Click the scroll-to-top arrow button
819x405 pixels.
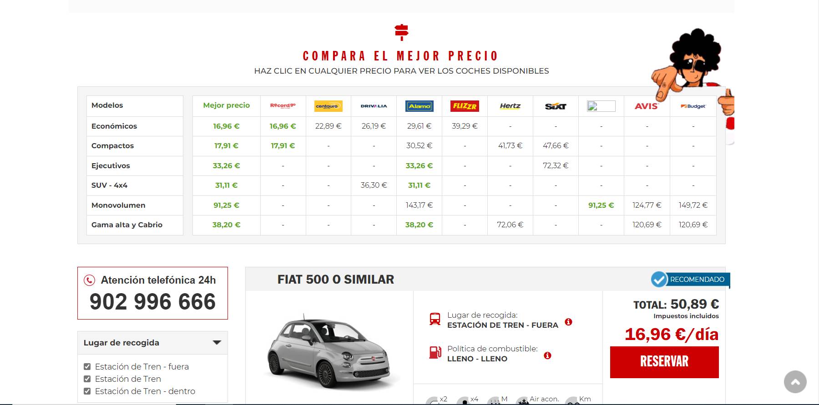click(795, 382)
